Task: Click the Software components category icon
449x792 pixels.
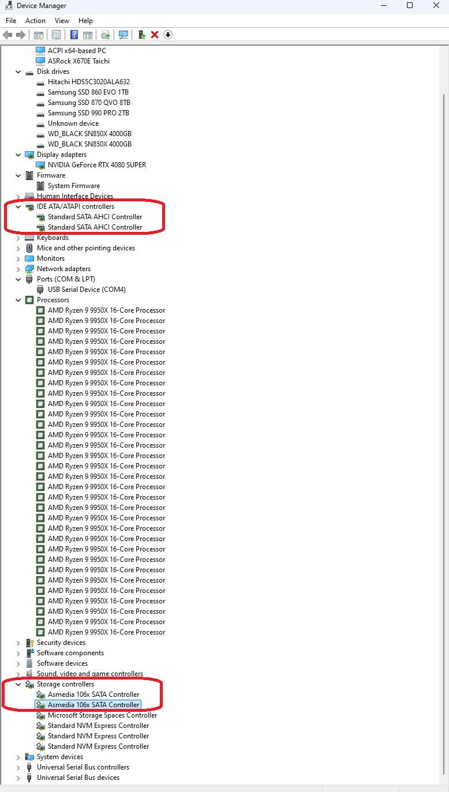Action: coord(29,653)
